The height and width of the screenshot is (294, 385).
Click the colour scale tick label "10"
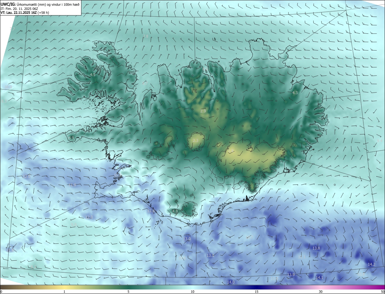(x=192, y=292)
